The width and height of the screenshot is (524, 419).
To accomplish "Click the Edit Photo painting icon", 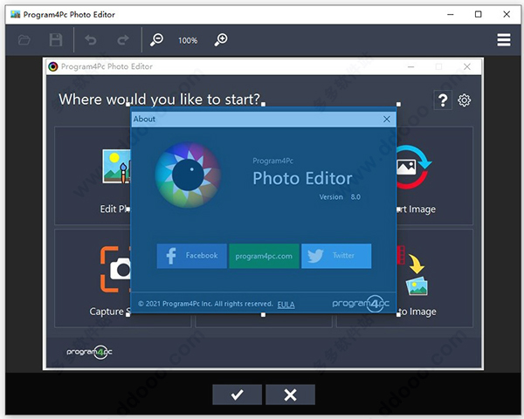I will click(x=116, y=167).
